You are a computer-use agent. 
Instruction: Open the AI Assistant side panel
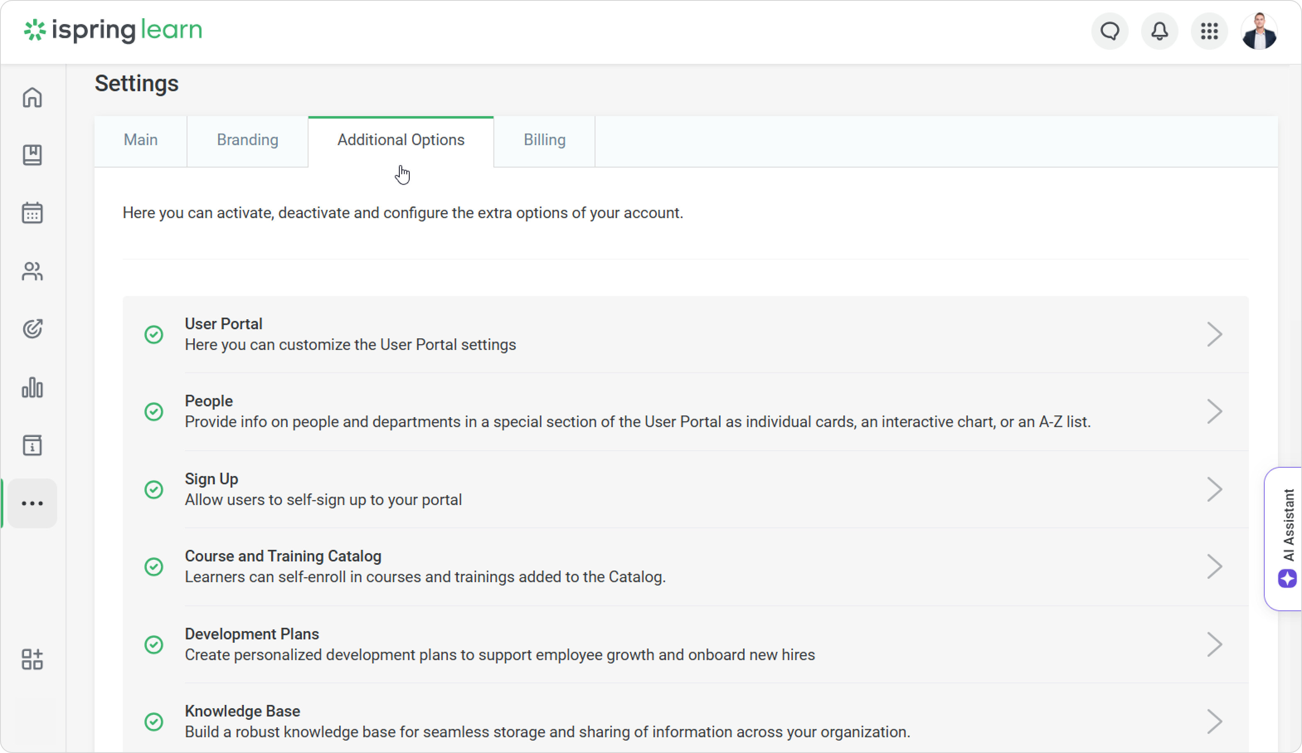[1287, 539]
